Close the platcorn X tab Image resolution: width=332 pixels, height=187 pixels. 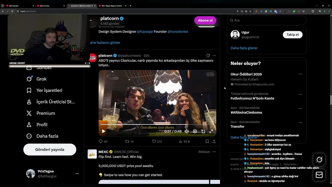pos(95,6)
